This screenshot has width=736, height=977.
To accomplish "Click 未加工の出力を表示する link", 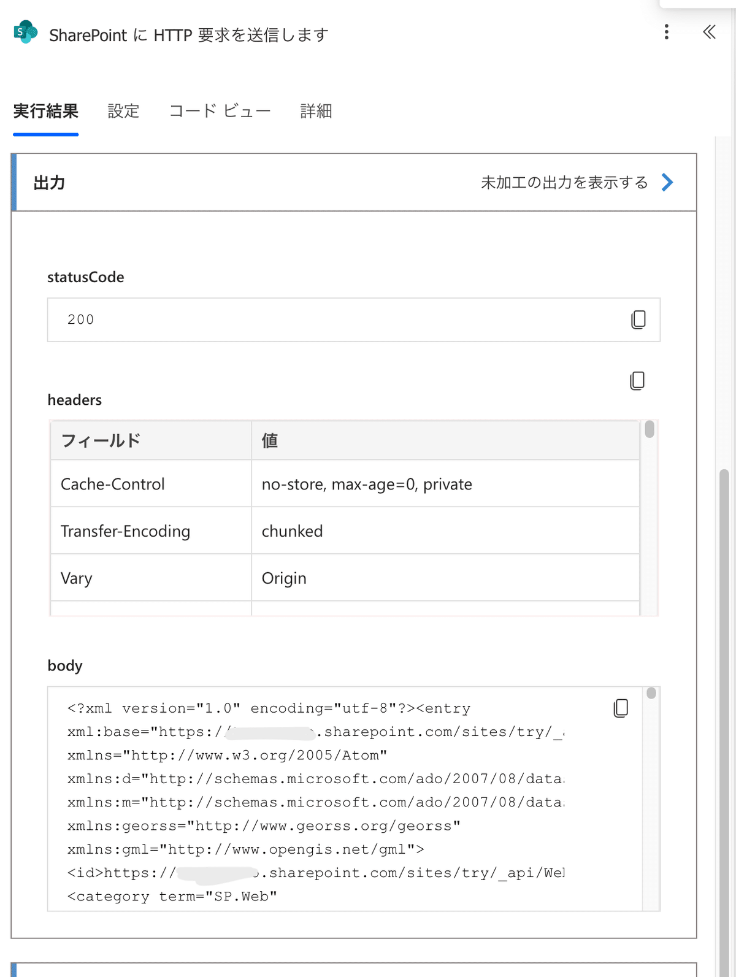I will coord(564,183).
